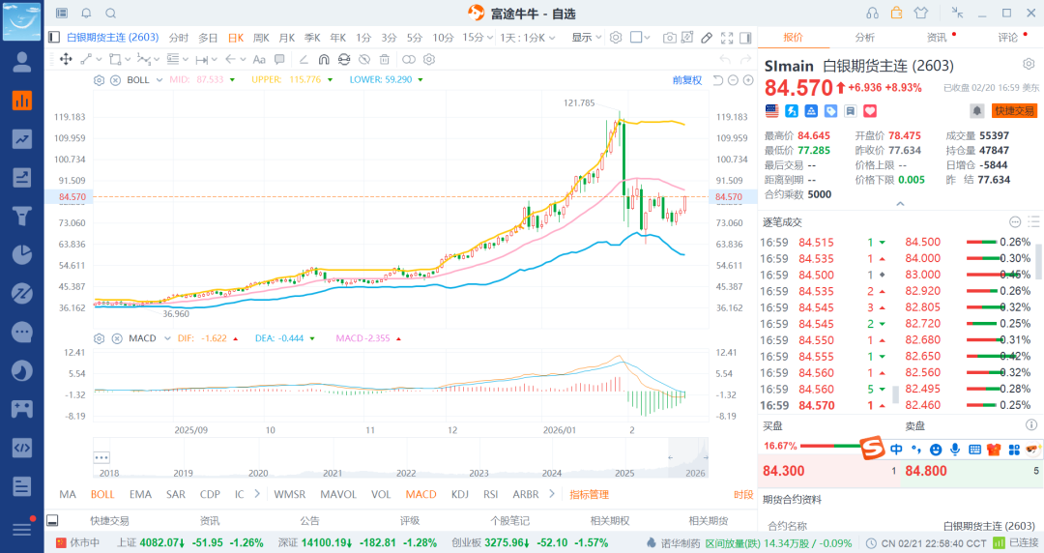Screen dimensions: 1044x553
Task: Click the pink heart favorite icon
Action: [868, 111]
